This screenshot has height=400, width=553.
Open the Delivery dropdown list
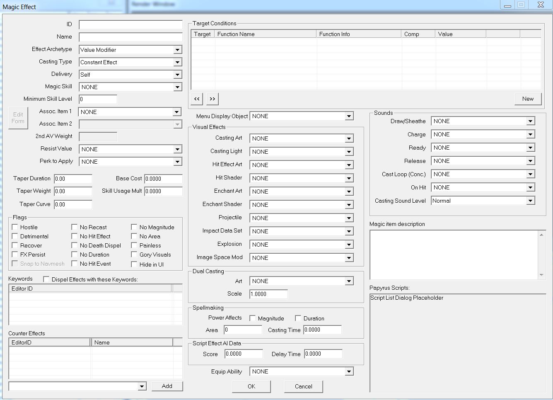pyautogui.click(x=177, y=75)
